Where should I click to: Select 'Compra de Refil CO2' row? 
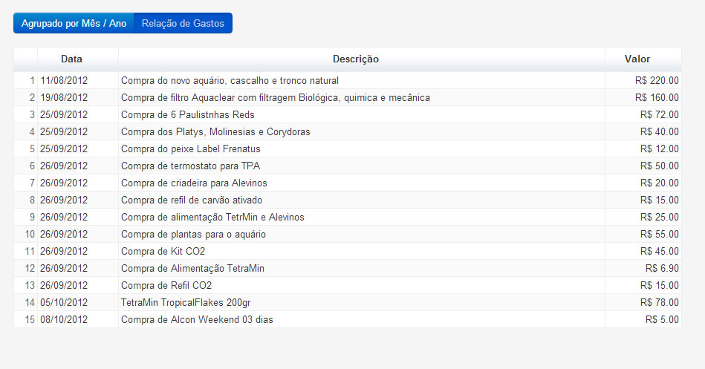348,286
